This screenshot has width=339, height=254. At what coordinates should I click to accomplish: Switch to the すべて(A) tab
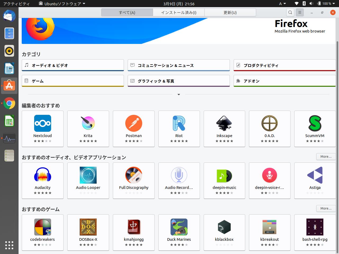click(x=127, y=12)
